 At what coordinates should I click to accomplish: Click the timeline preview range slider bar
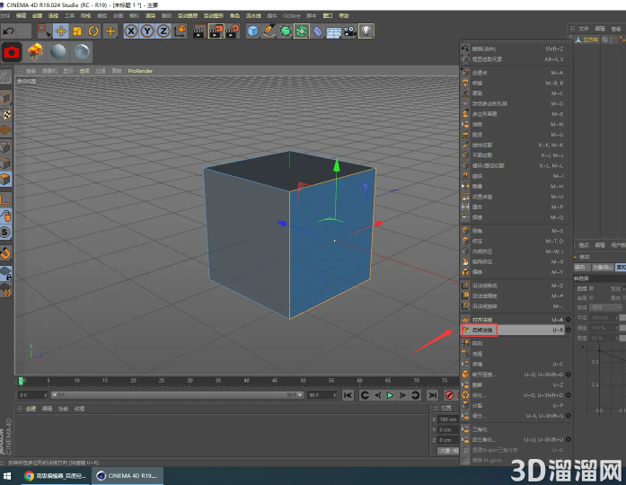tap(178, 395)
